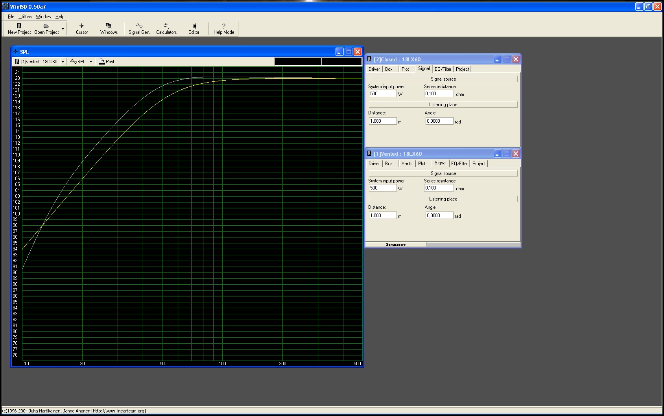664x416 pixels.
Task: Click System input power field in Closed project
Action: 383,94
